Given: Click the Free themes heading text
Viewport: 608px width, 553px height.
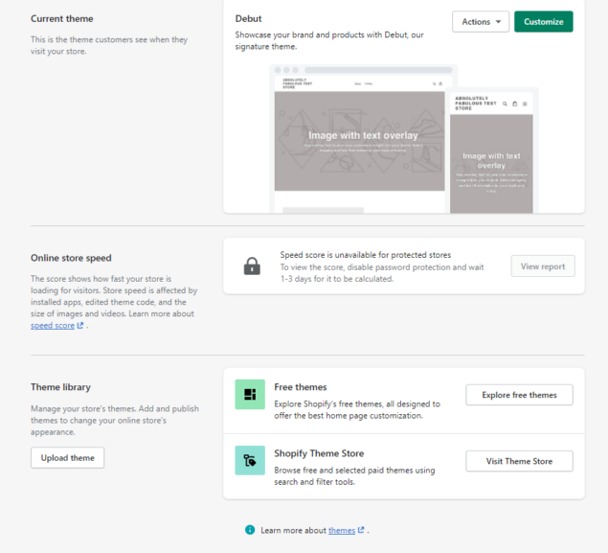Looking at the screenshot, I should click(301, 387).
